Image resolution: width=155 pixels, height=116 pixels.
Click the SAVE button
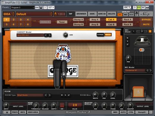tap(92, 14)
